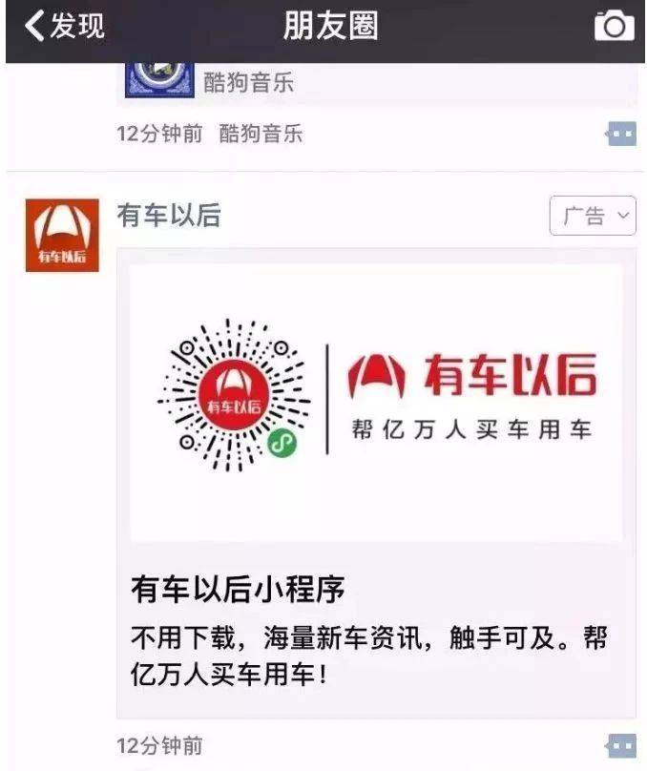The height and width of the screenshot is (771, 647).
Task: Open 有车以后 account name link
Action: 169,216
